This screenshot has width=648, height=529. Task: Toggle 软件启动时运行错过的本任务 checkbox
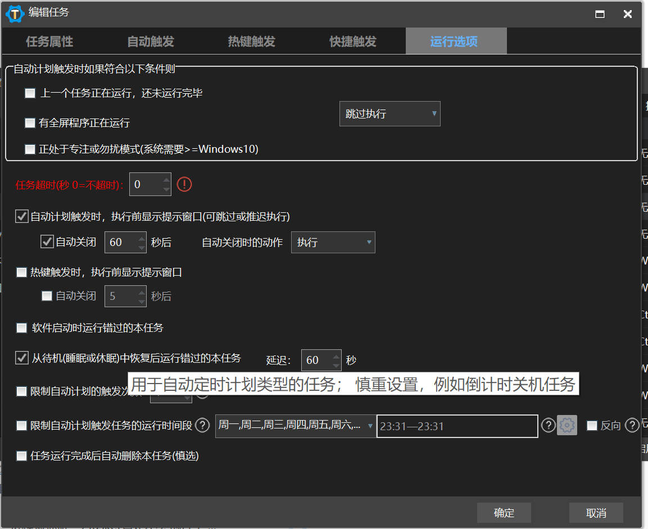(x=22, y=327)
